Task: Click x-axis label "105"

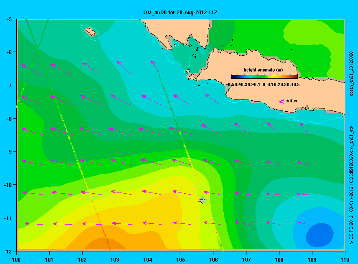Action: pos(181,260)
